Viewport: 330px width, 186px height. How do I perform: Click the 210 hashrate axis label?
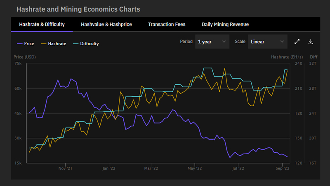click(298, 88)
